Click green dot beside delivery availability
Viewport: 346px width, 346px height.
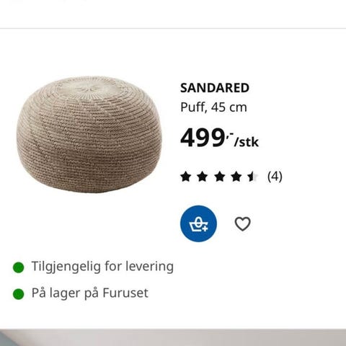click(19, 267)
